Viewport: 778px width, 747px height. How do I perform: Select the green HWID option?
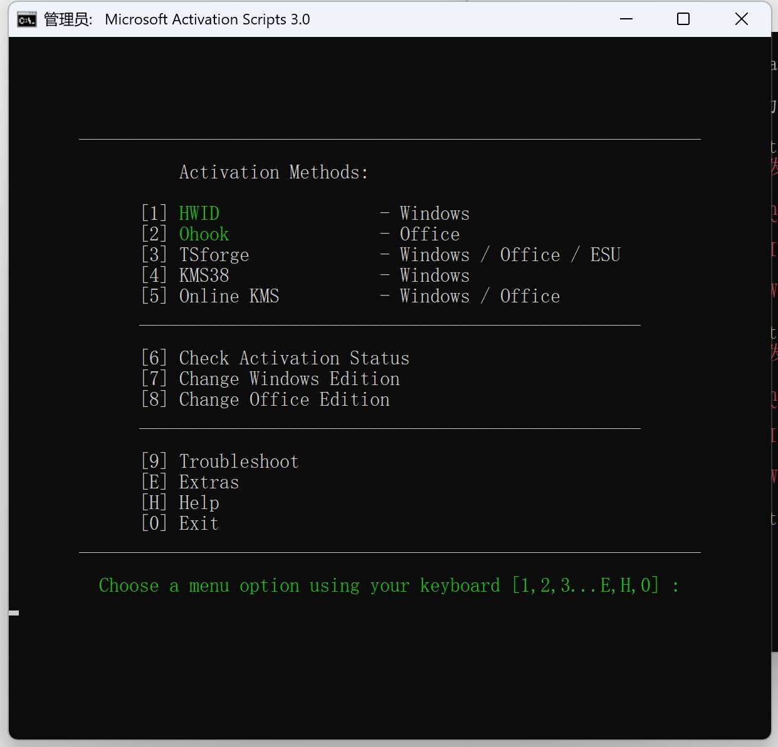[x=199, y=214]
